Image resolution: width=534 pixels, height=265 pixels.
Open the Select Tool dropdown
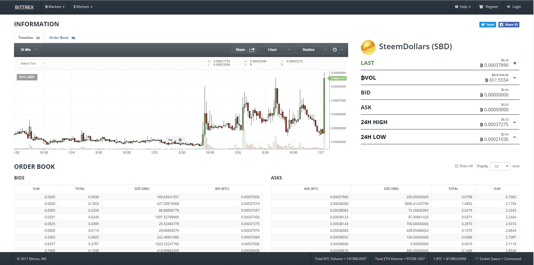coord(31,63)
